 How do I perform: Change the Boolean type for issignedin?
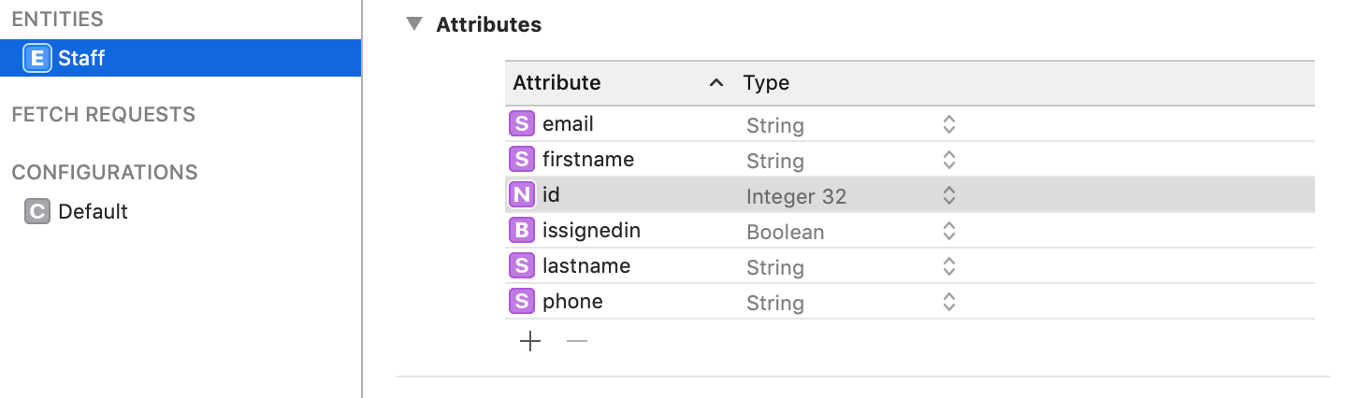click(948, 232)
